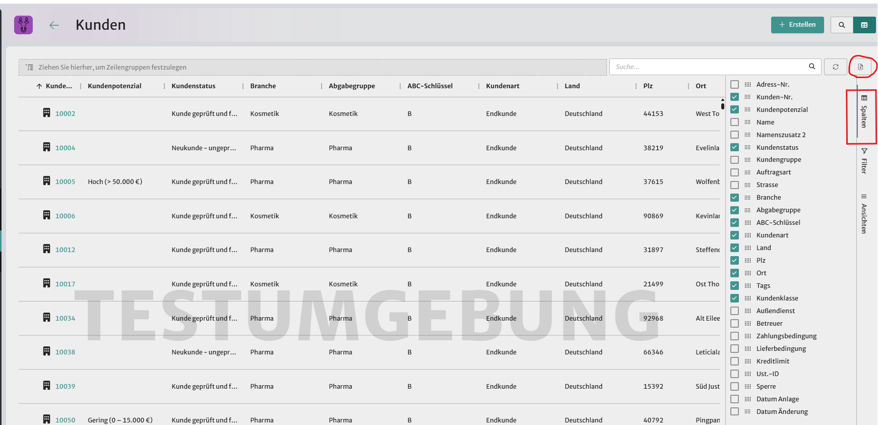Click the table vertical scrollbar thumb

[723, 106]
